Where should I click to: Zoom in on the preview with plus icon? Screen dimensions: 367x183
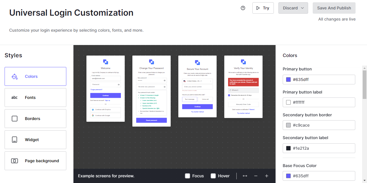[266, 176]
